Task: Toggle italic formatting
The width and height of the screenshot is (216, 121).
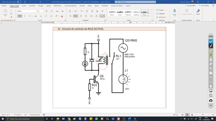Action: coord(25,16)
